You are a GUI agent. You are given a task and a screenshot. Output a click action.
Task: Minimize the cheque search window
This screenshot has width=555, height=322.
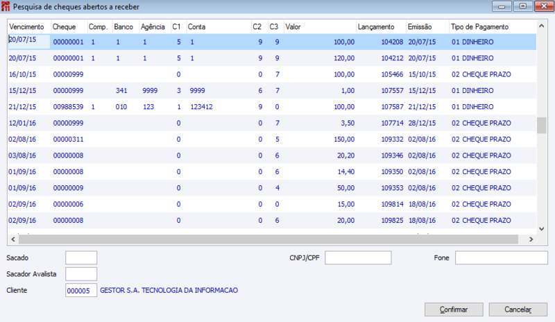pyautogui.click(x=502, y=6)
